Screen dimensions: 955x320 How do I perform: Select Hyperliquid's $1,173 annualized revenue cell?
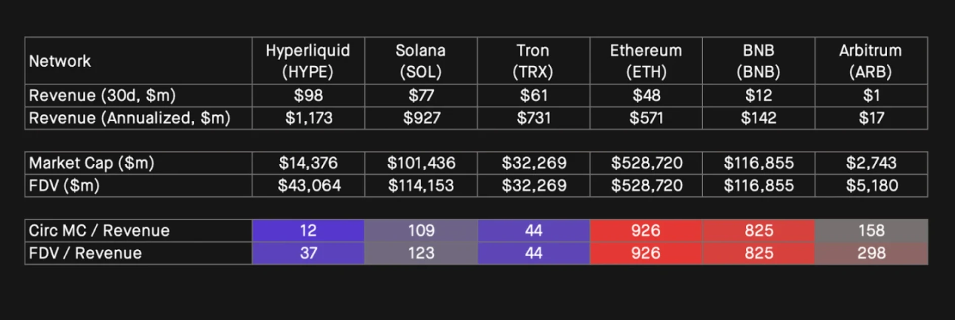[x=308, y=118]
